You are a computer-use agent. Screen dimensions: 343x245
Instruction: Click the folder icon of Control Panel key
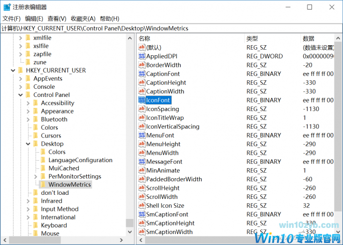tap(28, 95)
